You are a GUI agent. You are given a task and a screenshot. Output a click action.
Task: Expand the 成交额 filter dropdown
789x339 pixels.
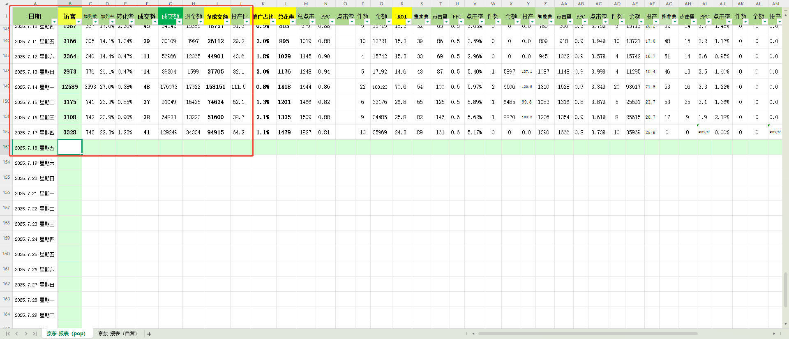pyautogui.click(x=179, y=22)
